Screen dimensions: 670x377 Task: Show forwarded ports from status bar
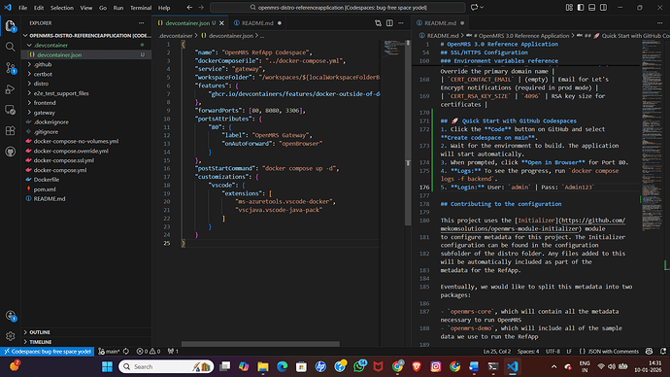click(173, 352)
